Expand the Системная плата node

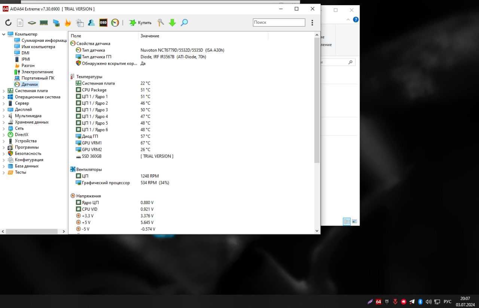click(4, 91)
